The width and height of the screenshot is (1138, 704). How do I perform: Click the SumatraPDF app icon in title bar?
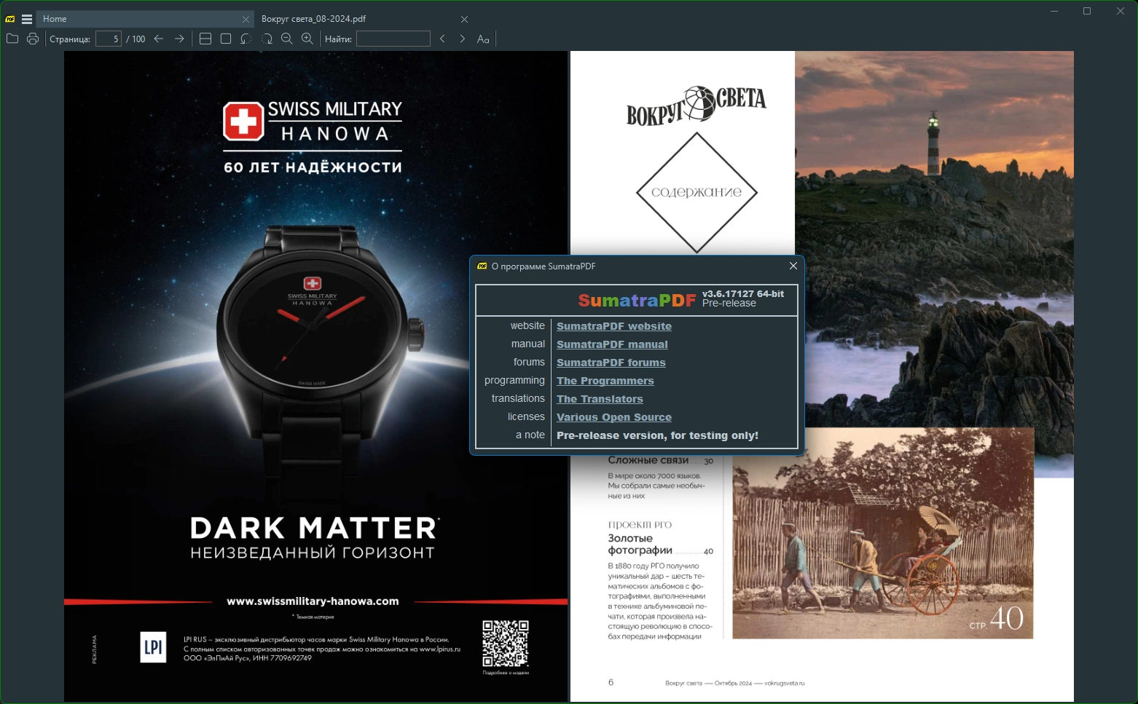(x=10, y=19)
